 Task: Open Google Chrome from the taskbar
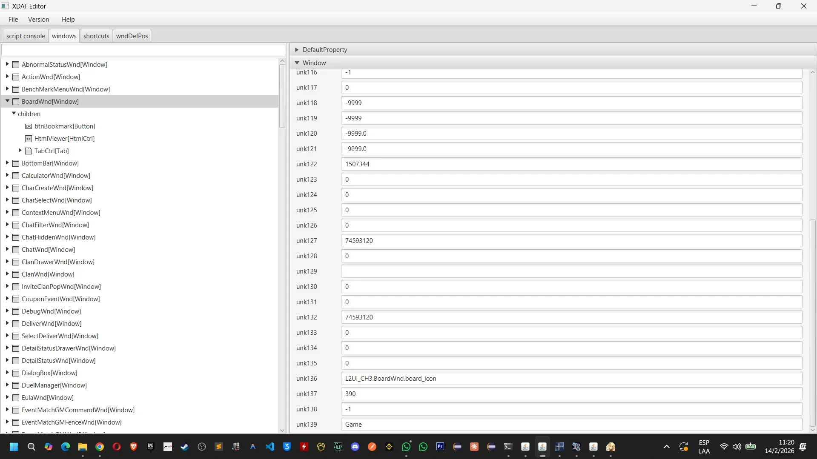(100, 447)
